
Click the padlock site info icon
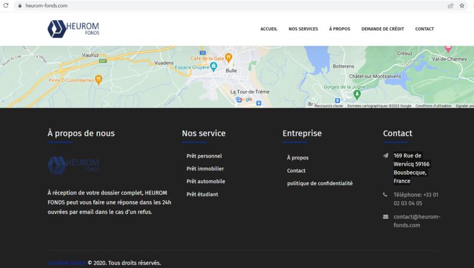pyautogui.click(x=20, y=5)
